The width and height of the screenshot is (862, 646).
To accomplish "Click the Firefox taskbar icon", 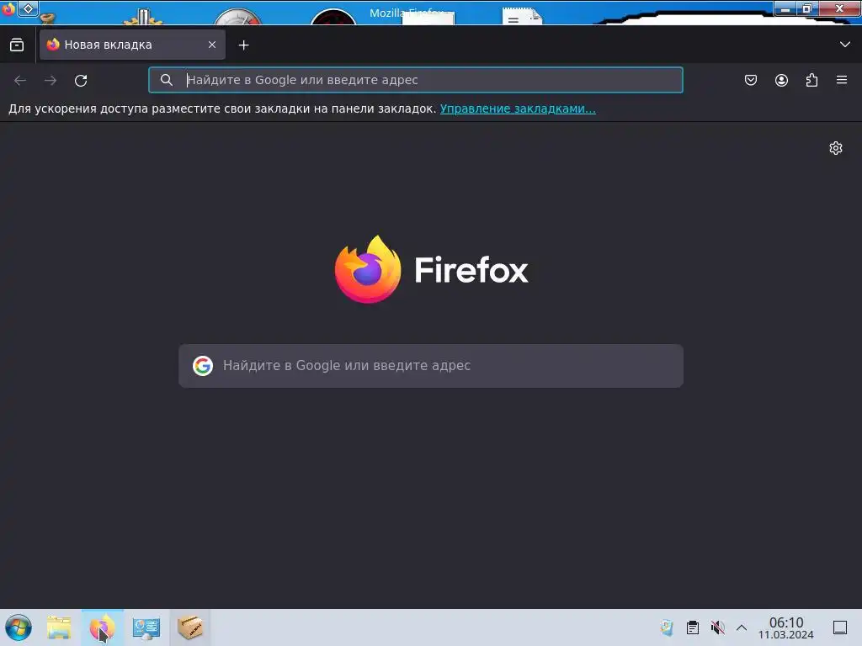I will click(x=103, y=627).
